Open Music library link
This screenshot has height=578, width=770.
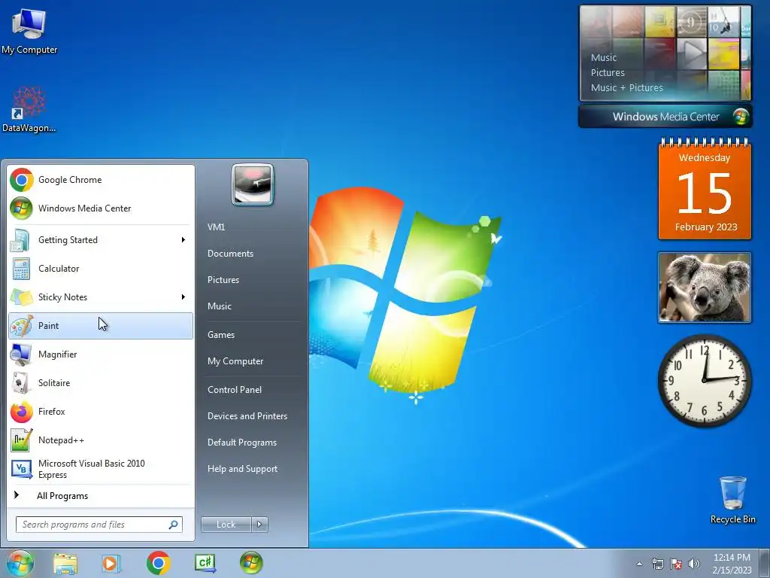click(x=219, y=306)
